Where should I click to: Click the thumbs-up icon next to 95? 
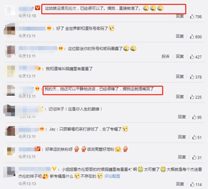coord(194,117)
